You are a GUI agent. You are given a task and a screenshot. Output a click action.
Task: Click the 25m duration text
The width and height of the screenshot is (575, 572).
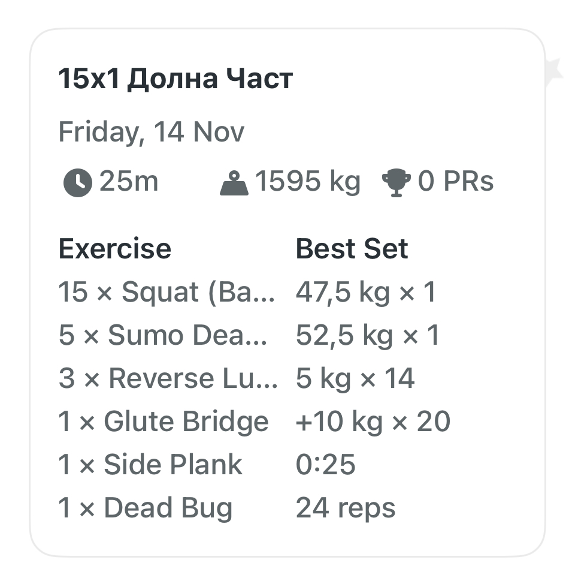click(x=129, y=182)
